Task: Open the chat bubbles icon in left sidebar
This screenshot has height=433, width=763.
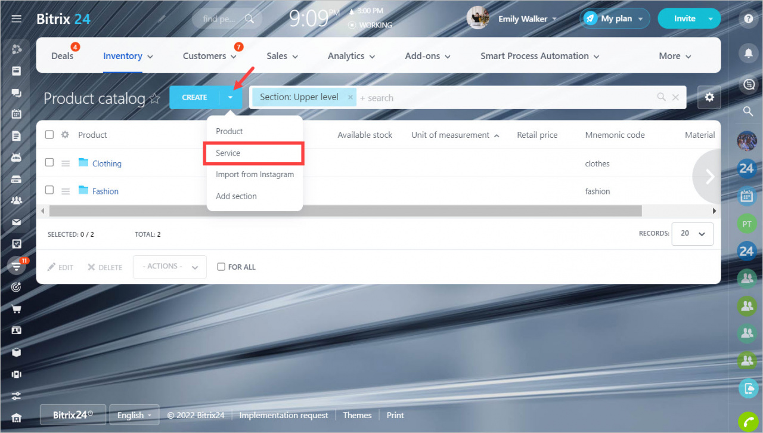Action: [x=16, y=92]
